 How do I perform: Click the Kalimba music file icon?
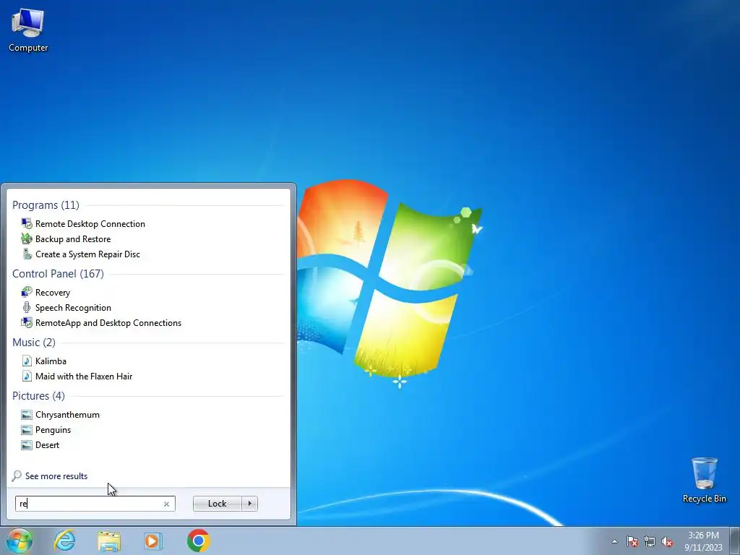click(x=27, y=361)
